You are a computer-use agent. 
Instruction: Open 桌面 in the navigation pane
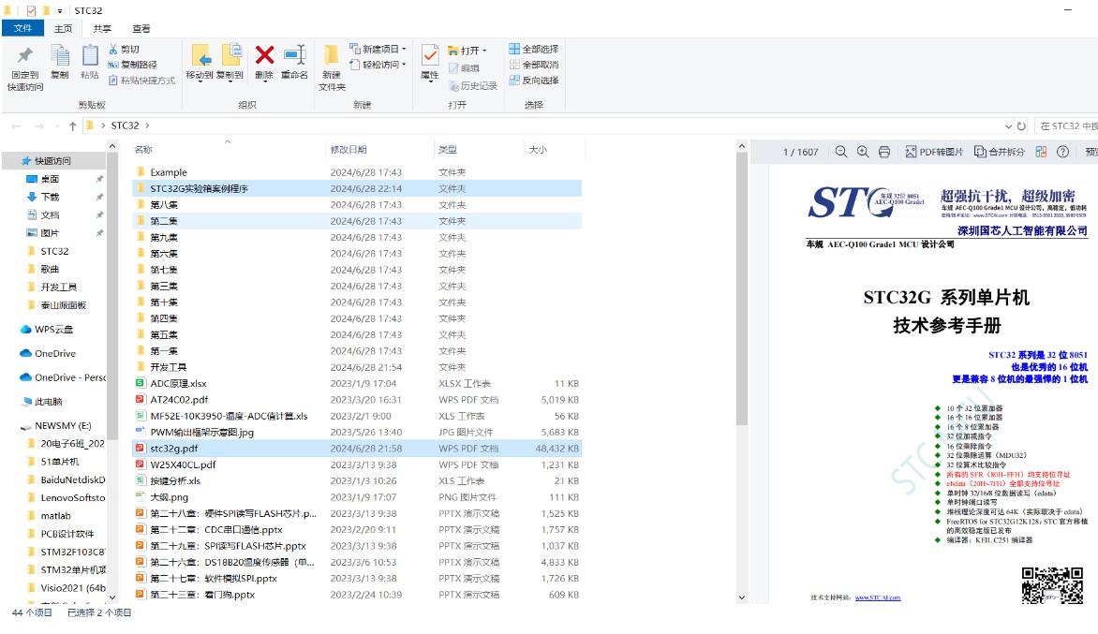50,179
